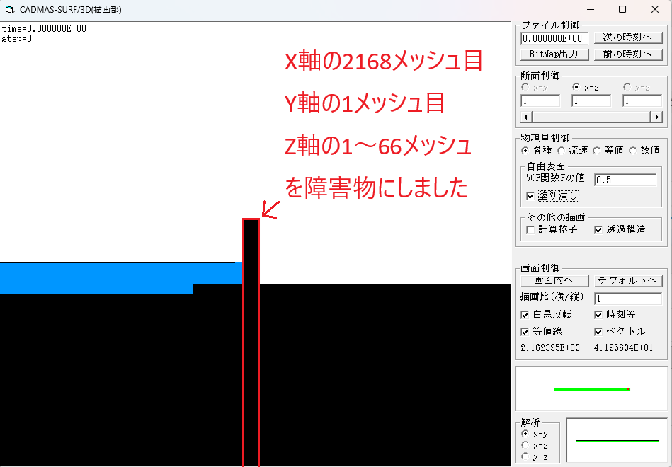The width and height of the screenshot is (672, 467).
Task: Uncheck the 塗り潰し checkbox
Action: click(x=531, y=195)
